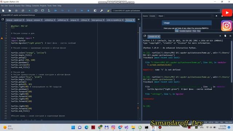Click the Object input field in Help

(189, 16)
